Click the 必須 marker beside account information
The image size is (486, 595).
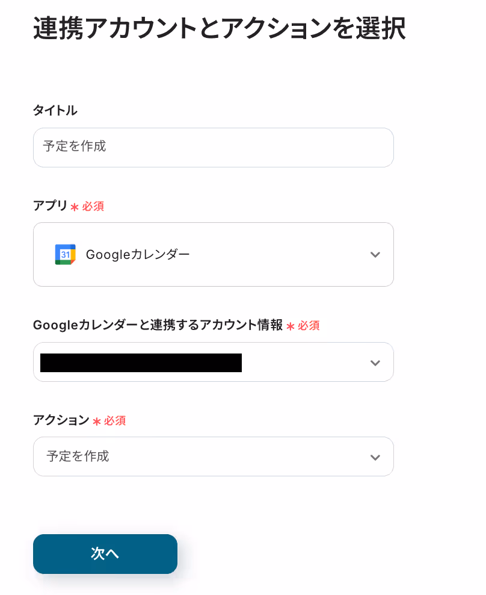(309, 326)
